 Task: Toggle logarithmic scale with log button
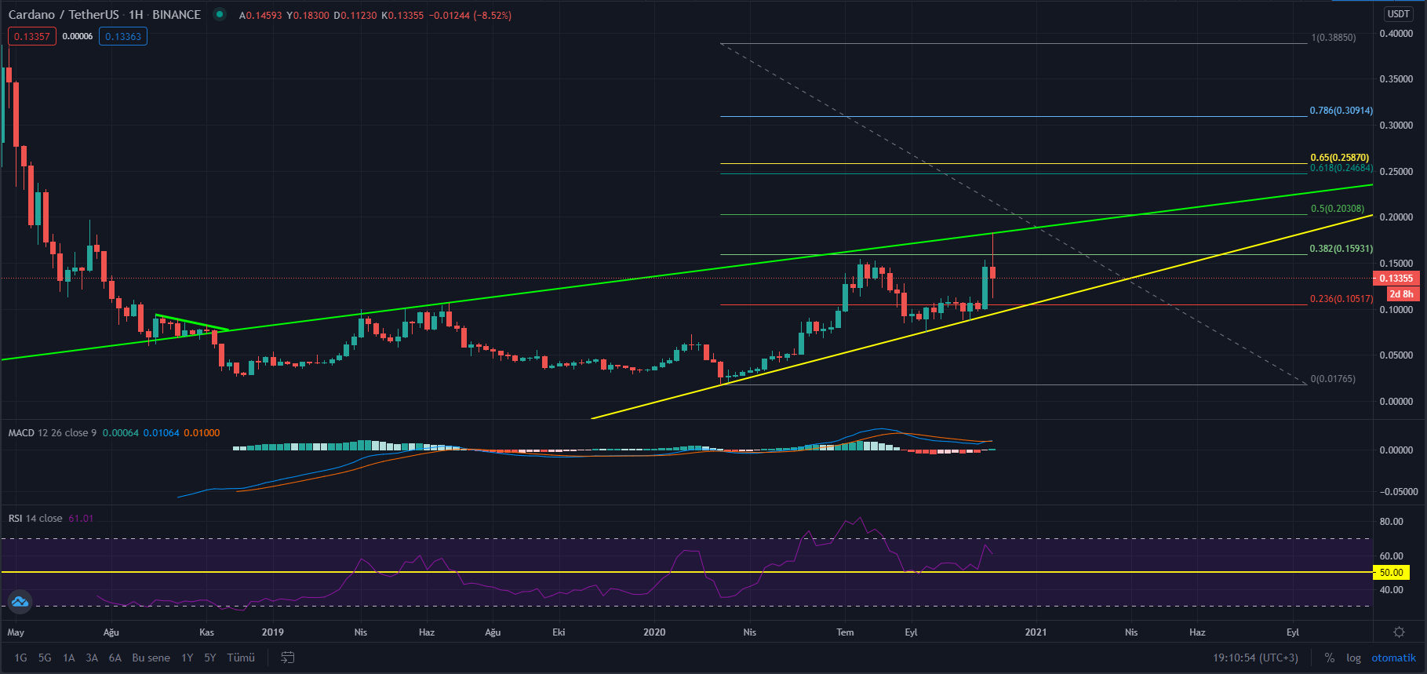[x=1353, y=658]
